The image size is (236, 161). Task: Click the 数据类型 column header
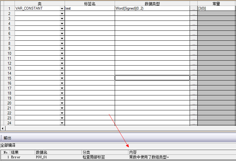pos(152,3)
